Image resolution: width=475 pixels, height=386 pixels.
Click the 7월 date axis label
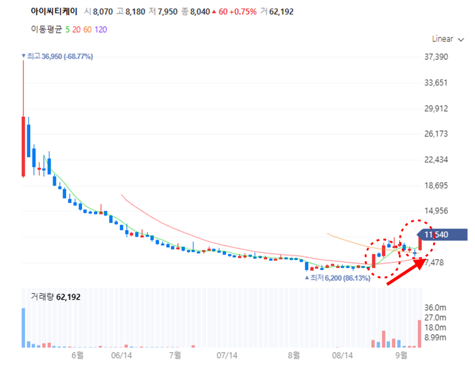[175, 355]
